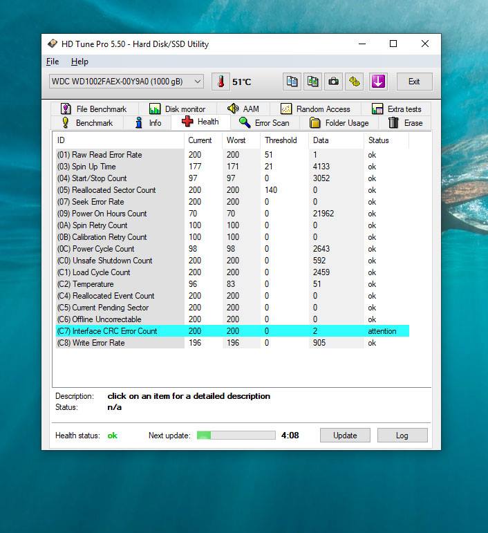
Task: Select the Reallocated Sector Count row
Action: coord(232,190)
